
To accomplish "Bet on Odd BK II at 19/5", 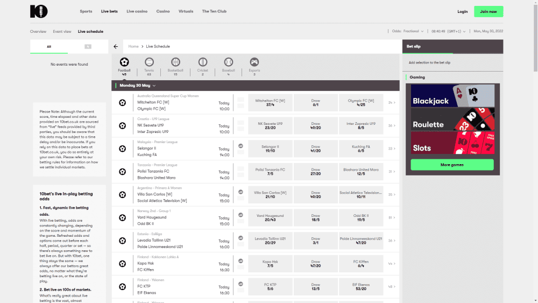I will pos(361,217).
